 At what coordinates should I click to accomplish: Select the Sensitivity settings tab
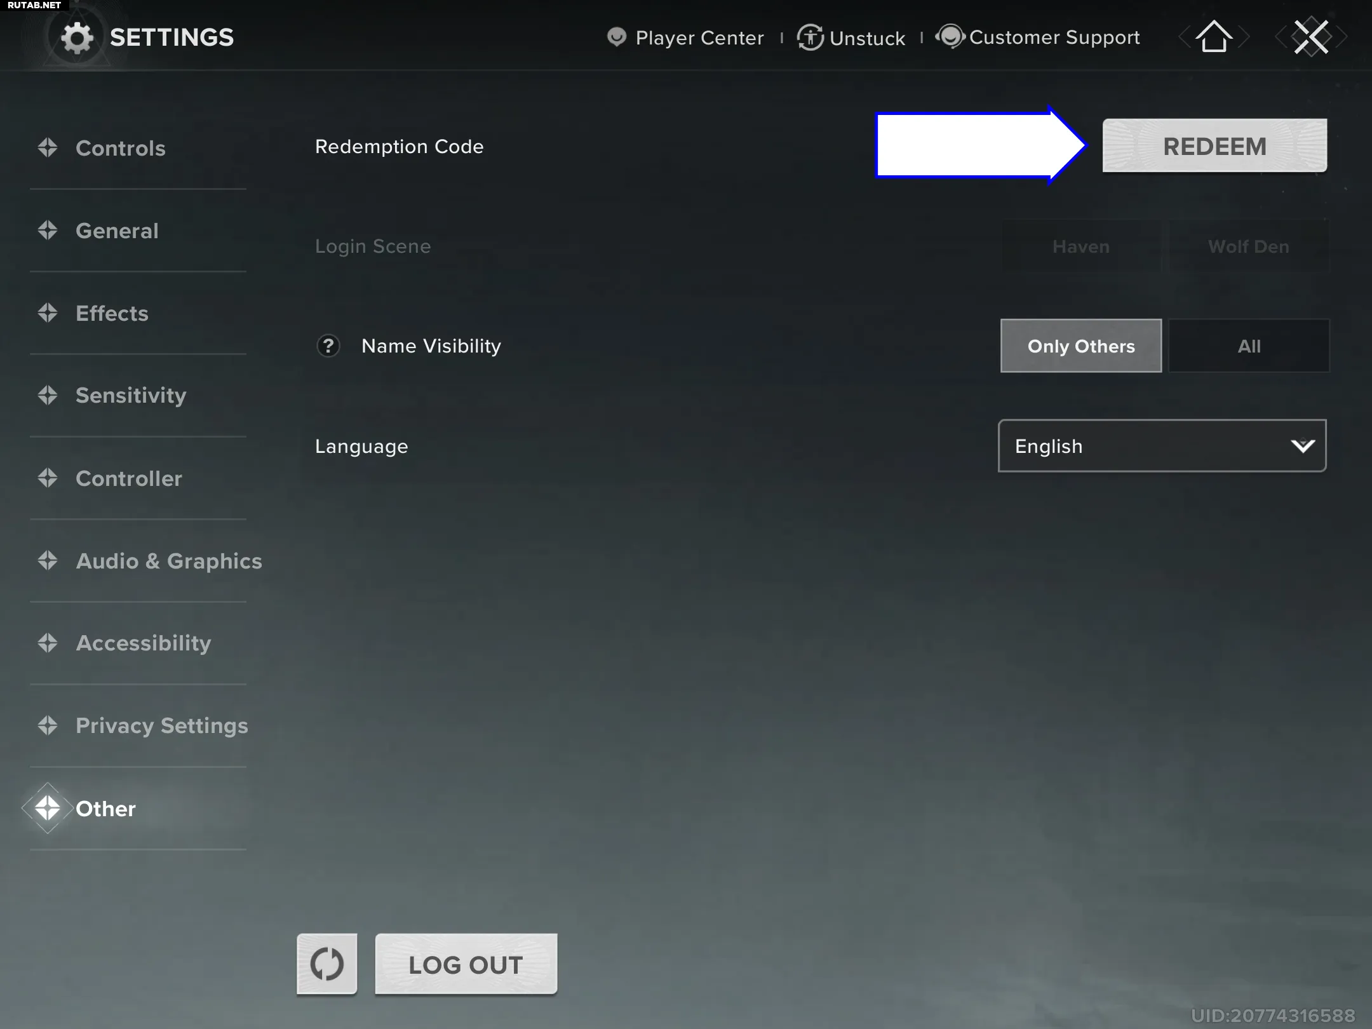(131, 396)
